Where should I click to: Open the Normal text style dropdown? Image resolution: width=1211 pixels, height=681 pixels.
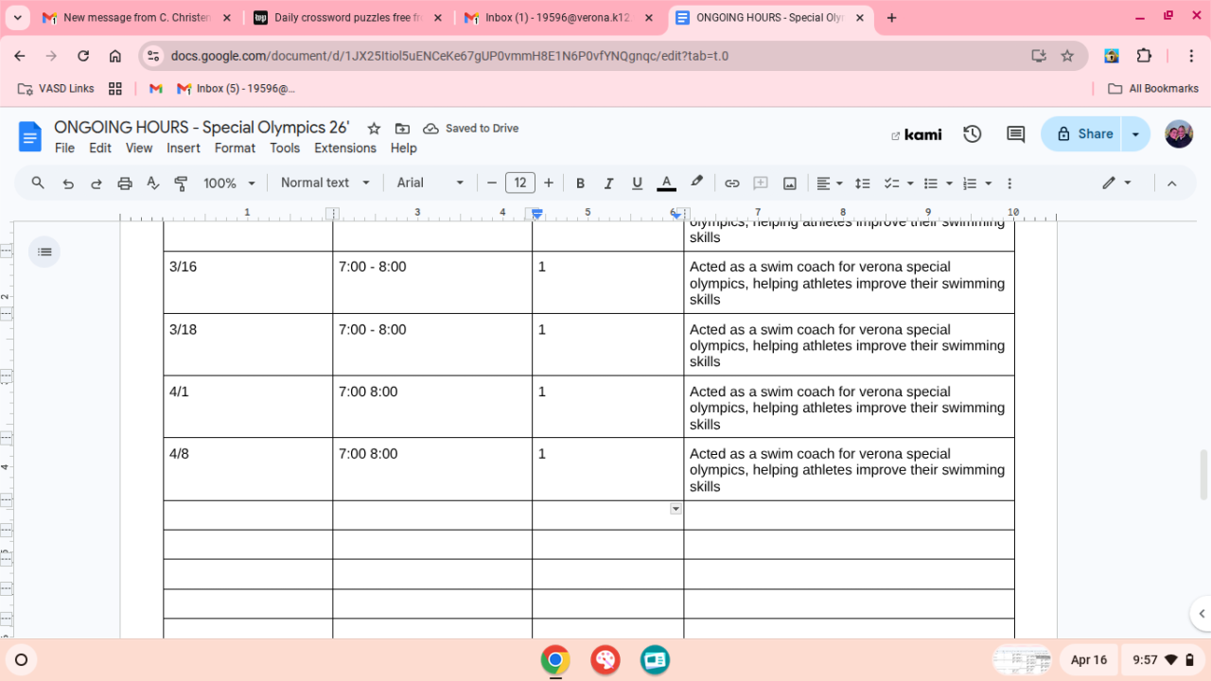point(325,183)
